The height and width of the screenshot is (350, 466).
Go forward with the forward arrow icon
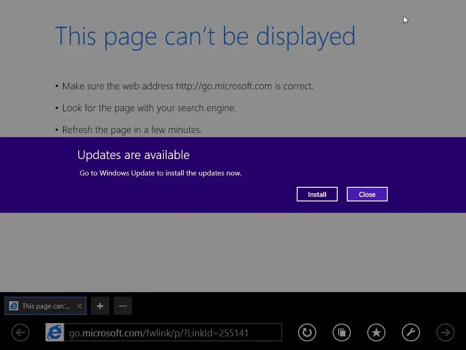point(445,332)
